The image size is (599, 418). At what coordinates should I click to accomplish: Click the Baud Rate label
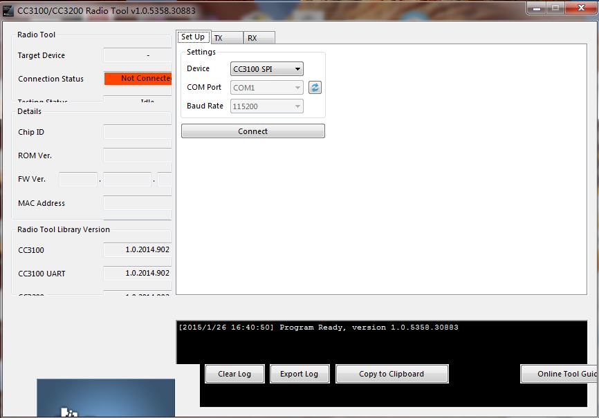tap(205, 106)
